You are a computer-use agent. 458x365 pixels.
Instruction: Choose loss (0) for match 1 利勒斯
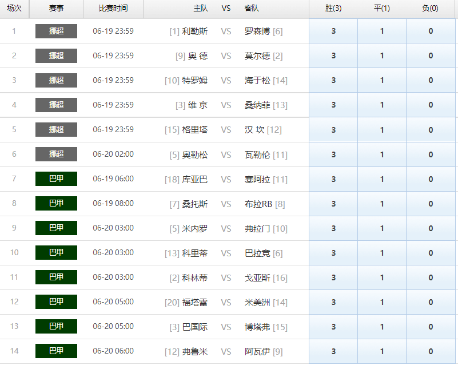[431, 31]
